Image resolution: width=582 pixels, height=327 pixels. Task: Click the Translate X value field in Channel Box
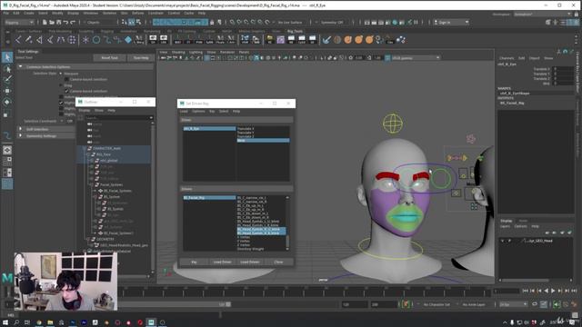click(563, 69)
